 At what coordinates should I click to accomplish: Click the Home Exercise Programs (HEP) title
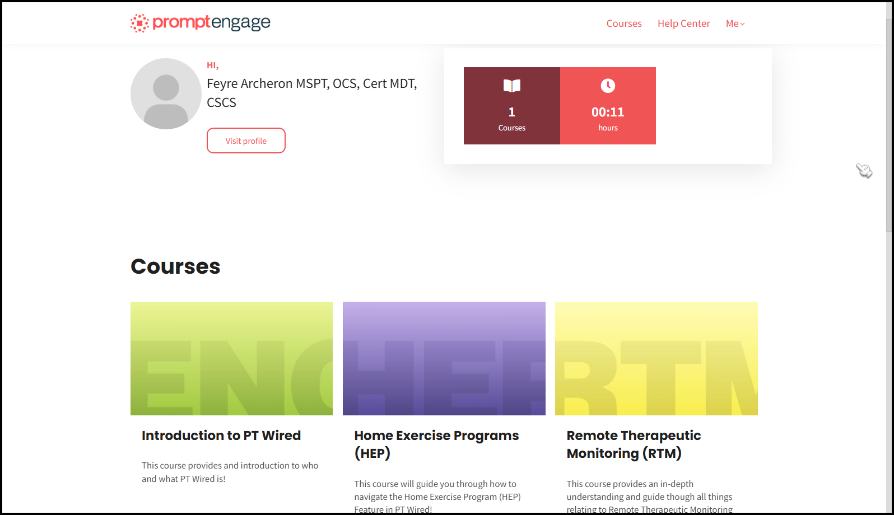pos(436,444)
